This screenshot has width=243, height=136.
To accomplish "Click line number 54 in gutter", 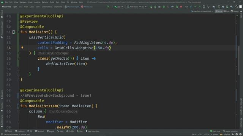I will point(8,48).
